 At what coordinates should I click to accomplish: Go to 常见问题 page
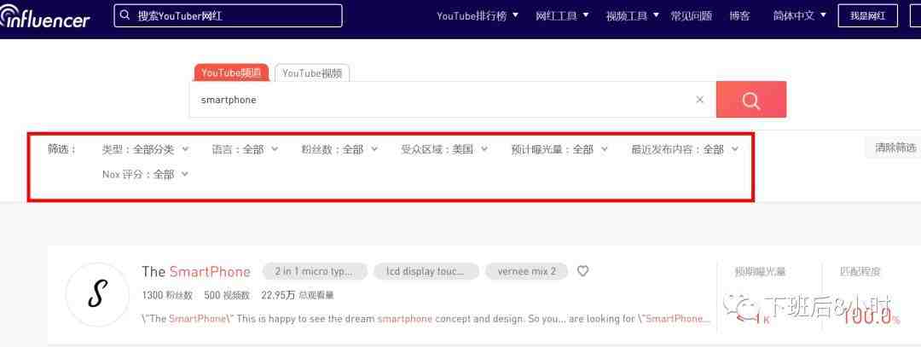(x=692, y=16)
